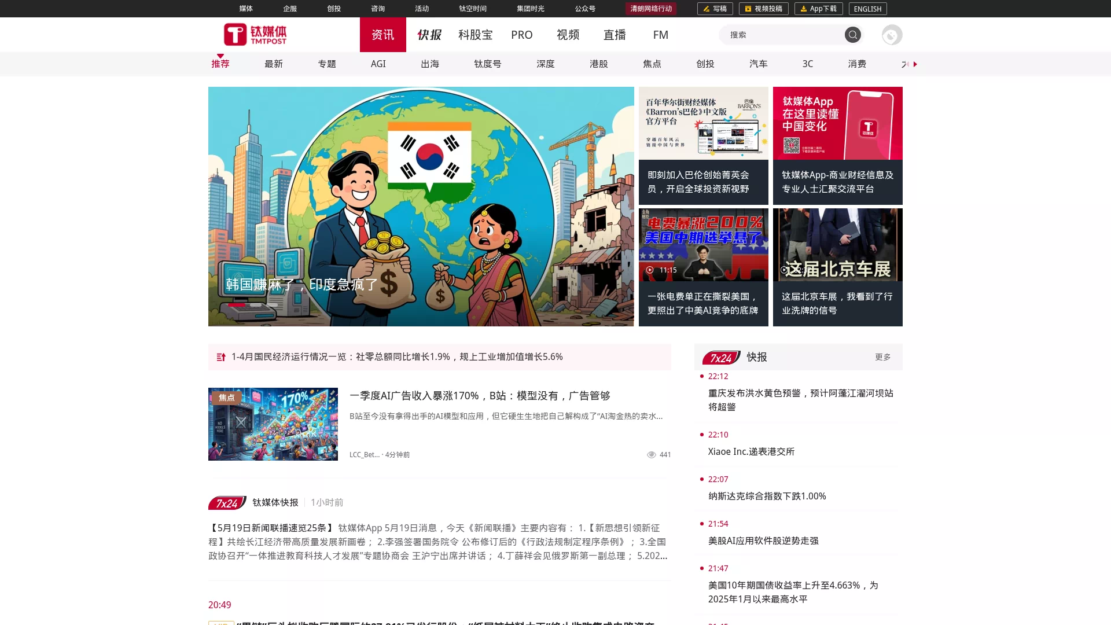Image resolution: width=1111 pixels, height=625 pixels.
Task: Click the TMTPOST logo
Action: [x=255, y=35]
